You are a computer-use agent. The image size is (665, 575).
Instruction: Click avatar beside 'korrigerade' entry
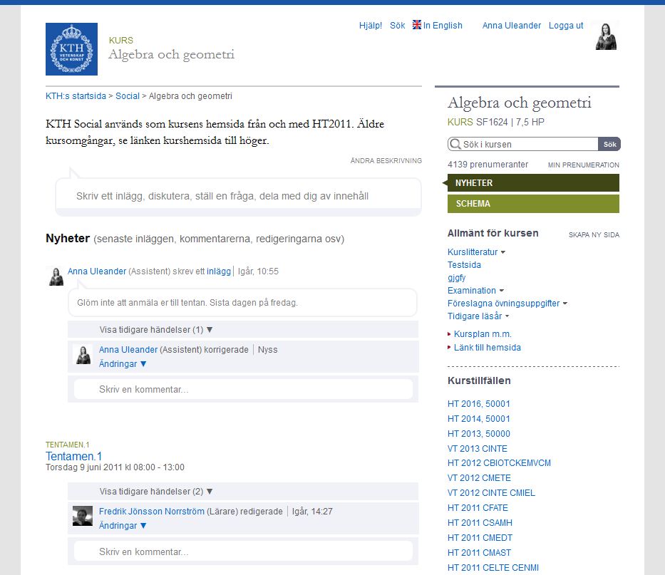click(x=83, y=354)
